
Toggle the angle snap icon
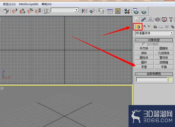coord(22,11)
